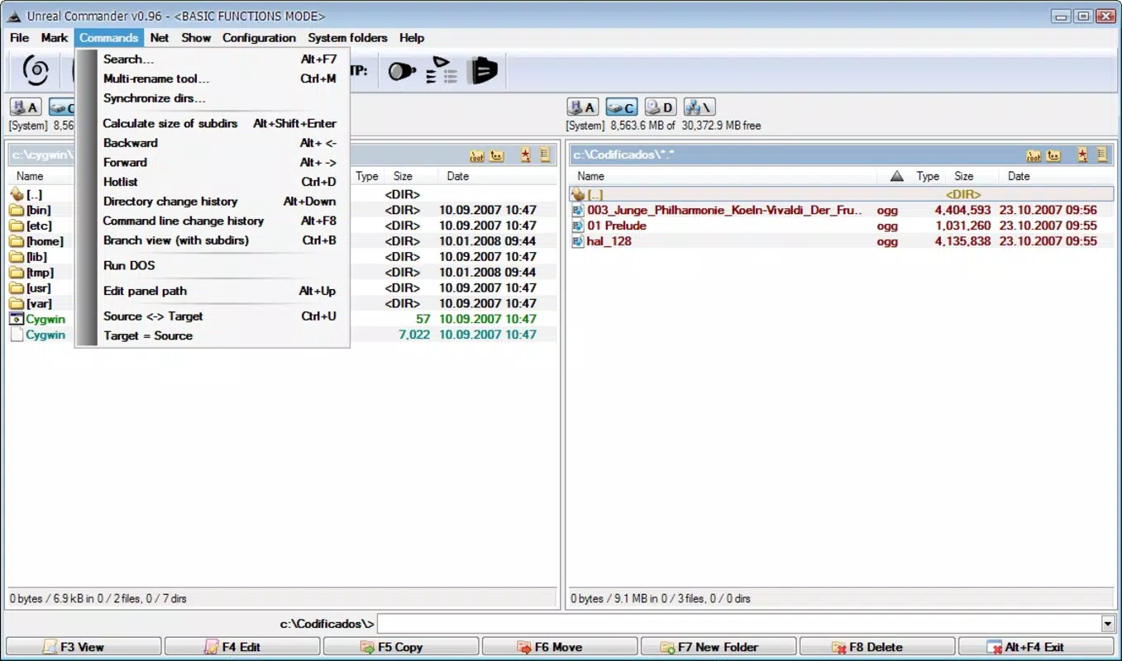1122x661 pixels.
Task: Choose Synchronize dirs... menu entry
Action: click(221, 98)
